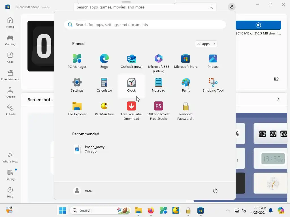This screenshot has height=217, width=290.
Task: Open Outlook (new) pinned app
Action: tap(131, 61)
